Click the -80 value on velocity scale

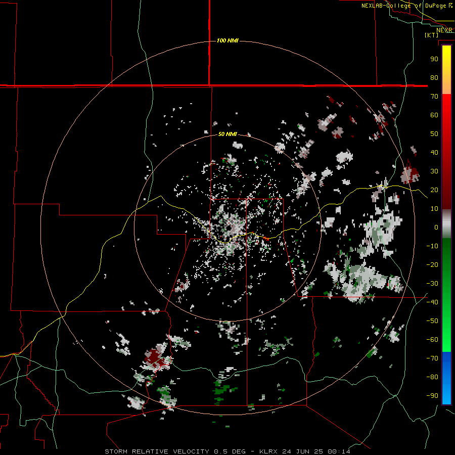tap(432, 377)
